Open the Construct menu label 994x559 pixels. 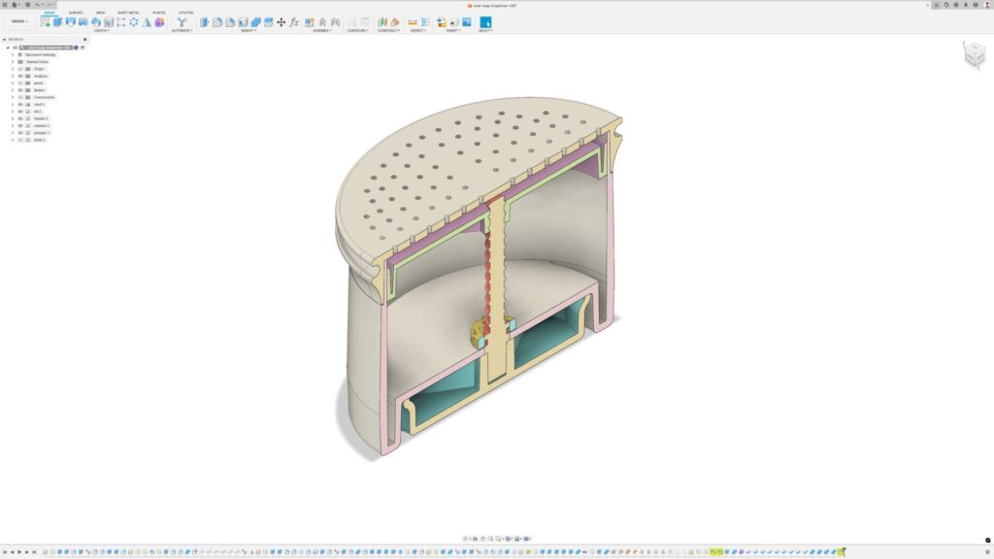coord(388,30)
